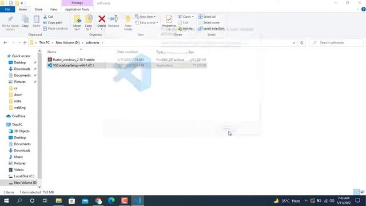This screenshot has width=366, height=206.
Task: Click the Refresh button
Action: tap(301, 43)
